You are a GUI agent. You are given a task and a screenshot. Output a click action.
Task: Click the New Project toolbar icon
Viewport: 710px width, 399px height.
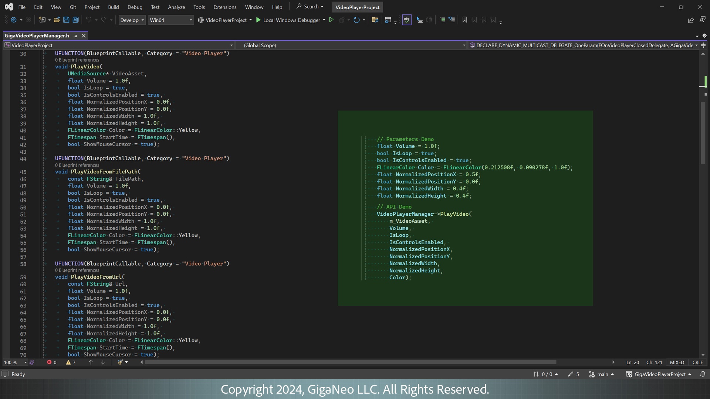42,20
